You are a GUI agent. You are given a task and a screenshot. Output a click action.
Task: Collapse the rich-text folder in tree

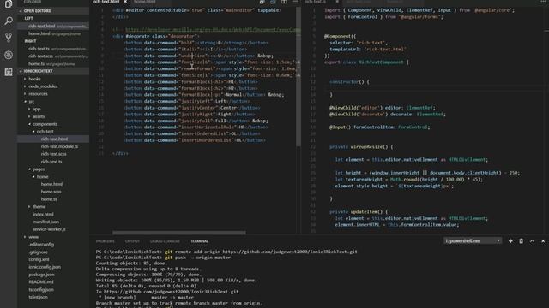tap(45, 132)
